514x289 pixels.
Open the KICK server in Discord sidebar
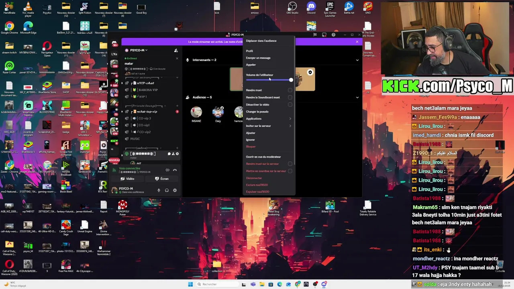click(x=114, y=141)
